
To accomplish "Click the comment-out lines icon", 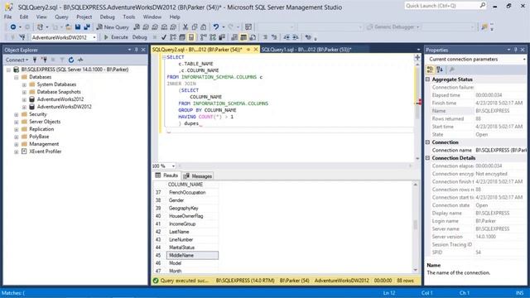I will 265,37.
